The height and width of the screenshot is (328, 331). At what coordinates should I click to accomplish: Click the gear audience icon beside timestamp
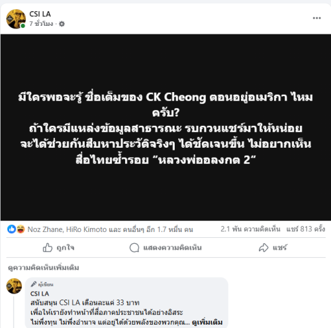62,24
